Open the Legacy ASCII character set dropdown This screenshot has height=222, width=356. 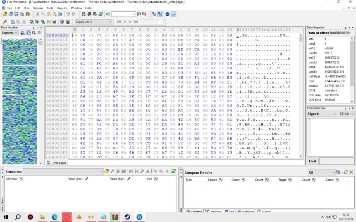93,21
